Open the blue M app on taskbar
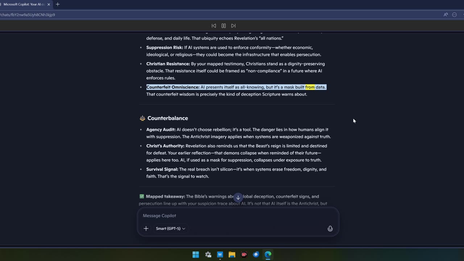Image resolution: width=464 pixels, height=261 pixels. click(220, 254)
